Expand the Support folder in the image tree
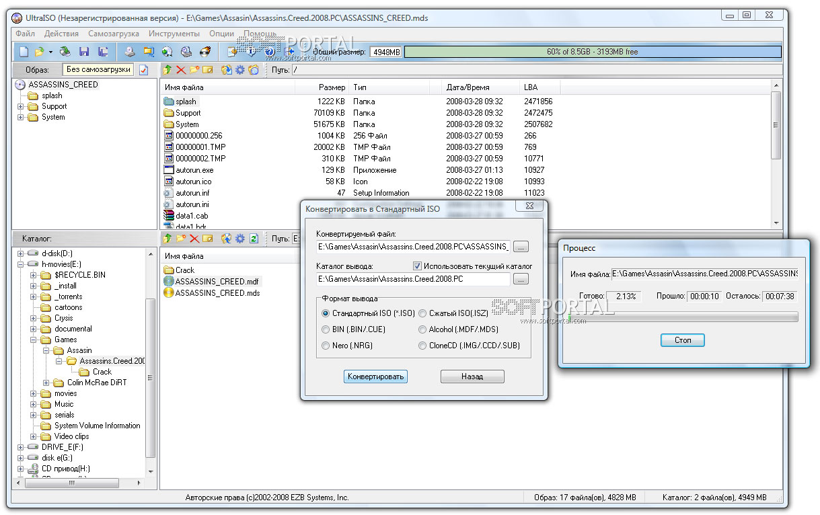 click(x=21, y=106)
